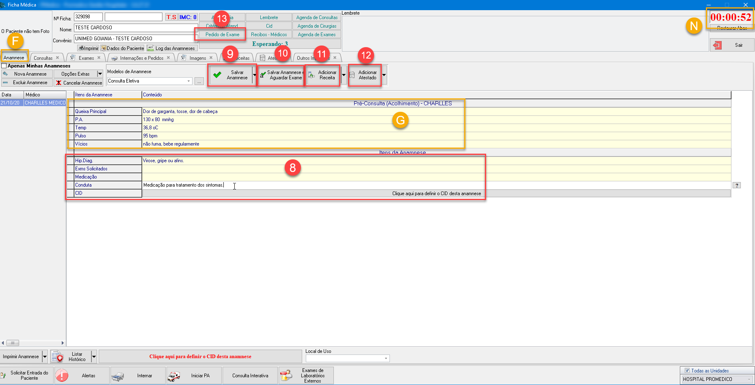Enable Apenas Minhas Anamneses checkbox

tap(4, 66)
